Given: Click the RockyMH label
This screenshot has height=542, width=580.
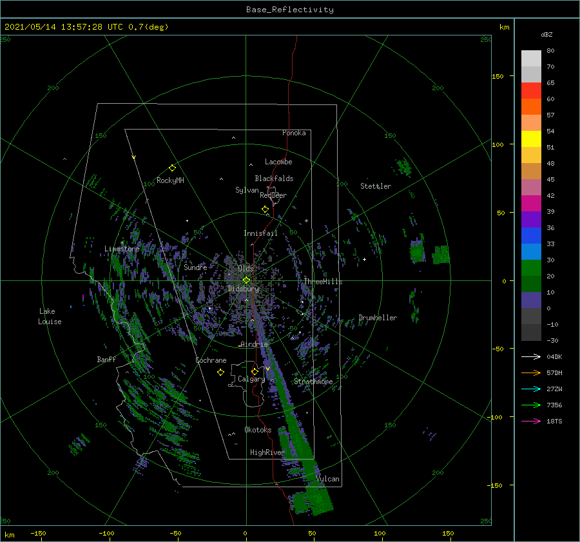Looking at the screenshot, I should coord(170,180).
